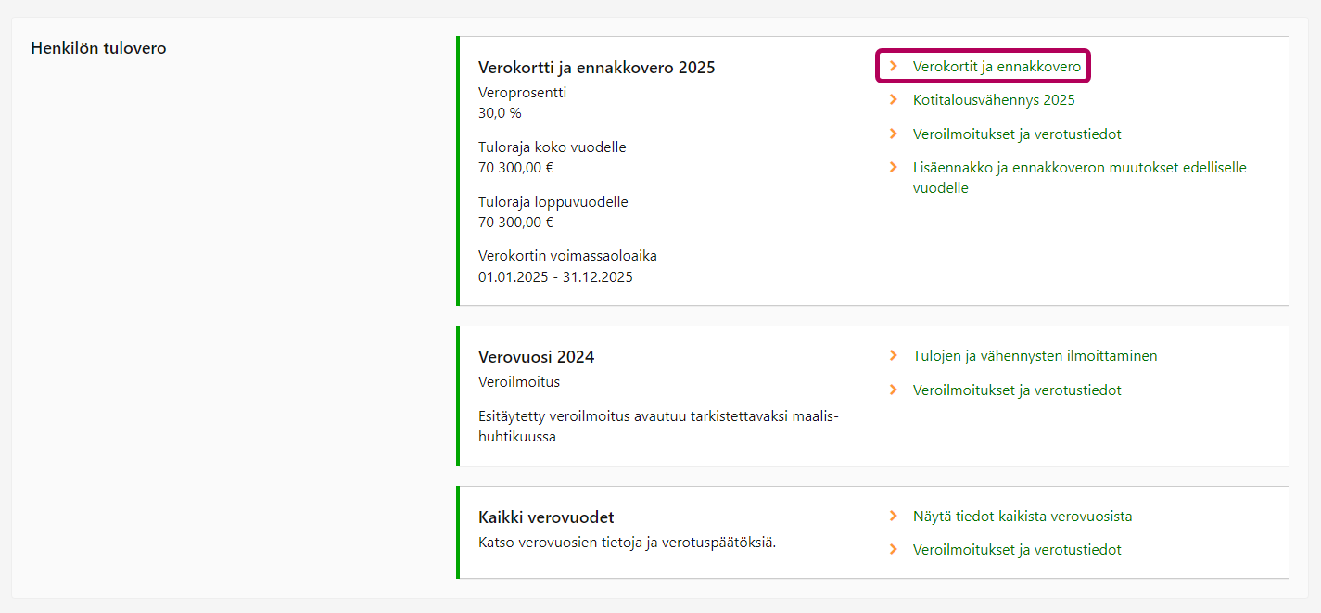Open the Kotitalousvähennys 2025 link
Screen dimensions: 1321x613
994,100
